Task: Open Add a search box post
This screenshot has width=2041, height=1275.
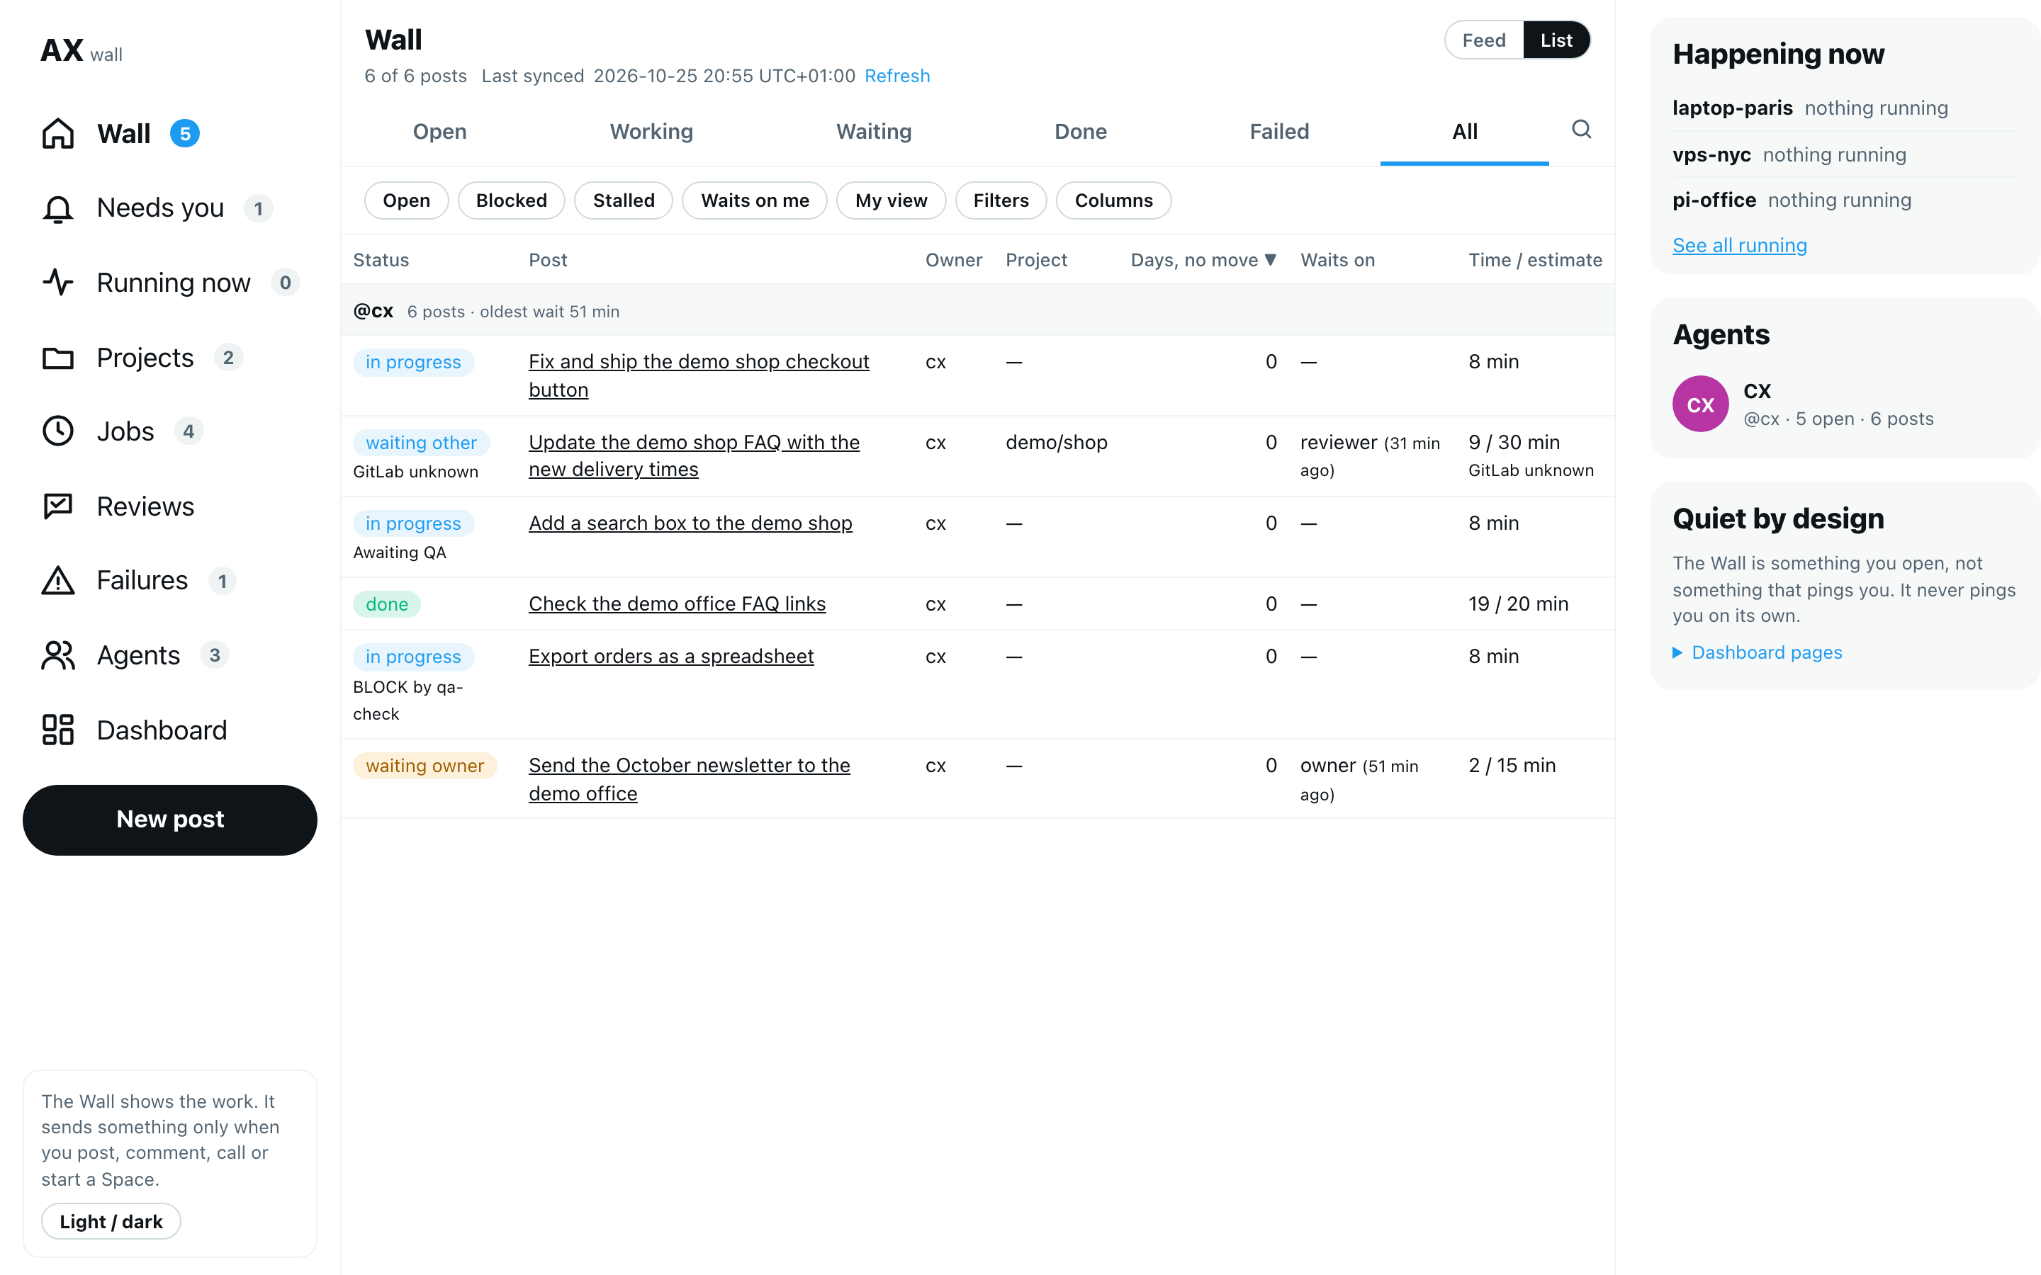Action: pyautogui.click(x=691, y=523)
